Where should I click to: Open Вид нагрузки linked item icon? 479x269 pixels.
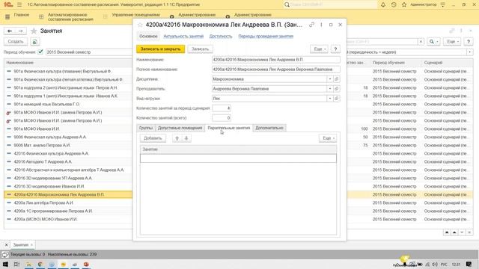[336, 99]
